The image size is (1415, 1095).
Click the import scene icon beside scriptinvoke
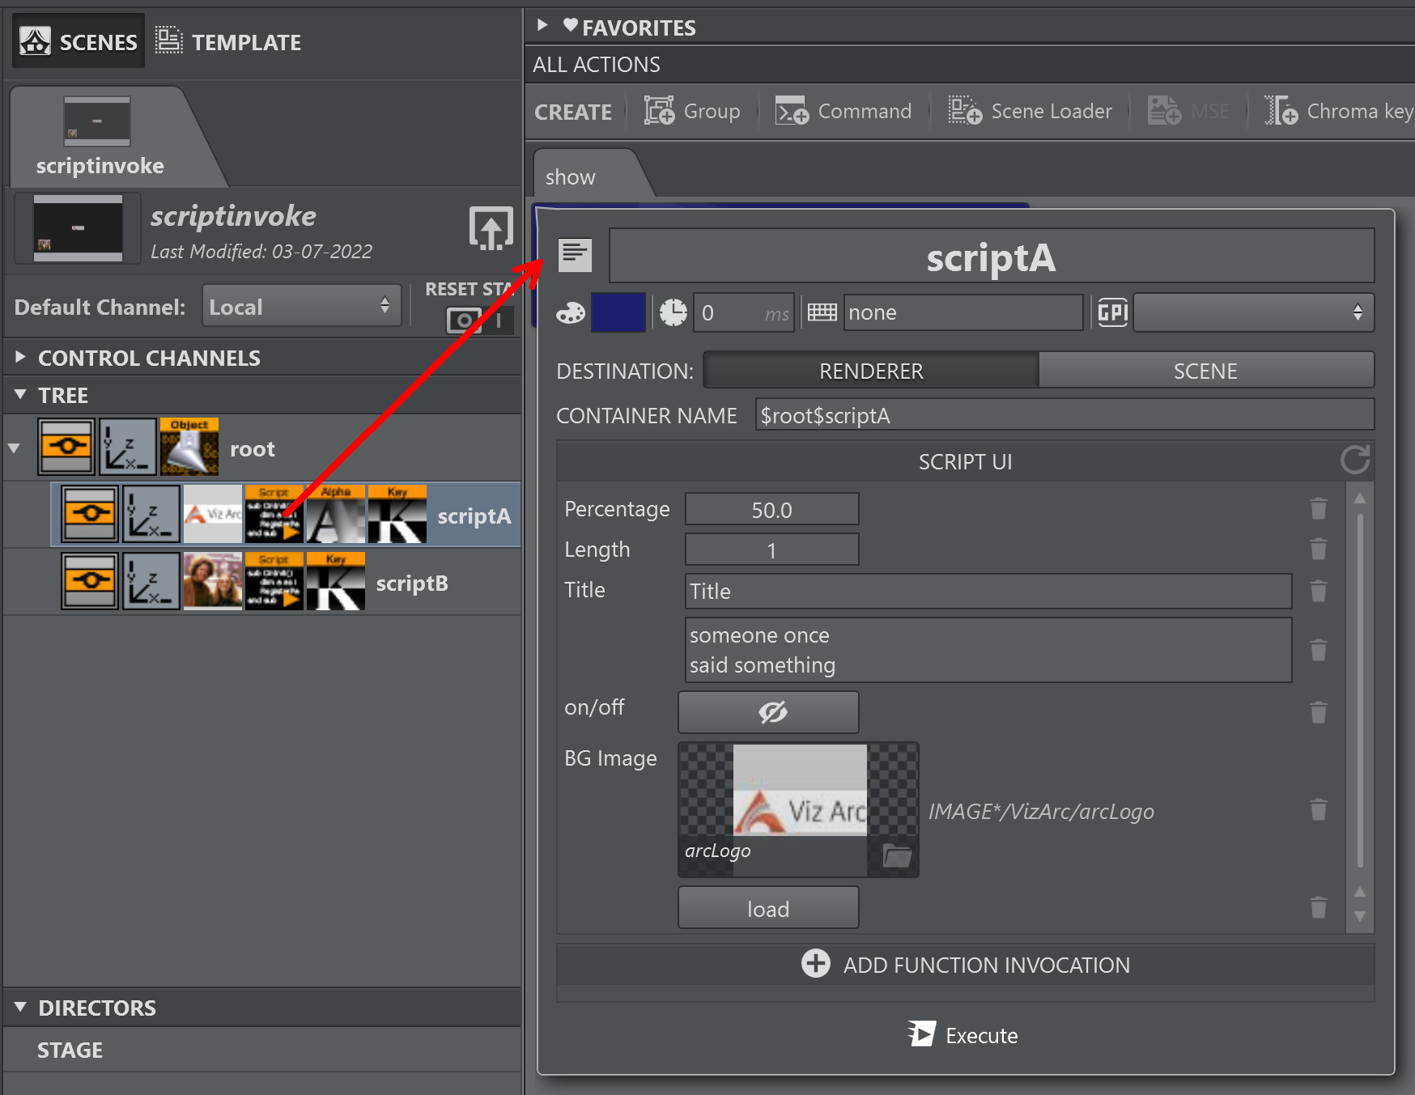pos(491,229)
